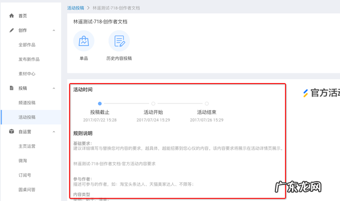Click the date 2017/07/24 15:29
The width and height of the screenshot is (340, 201).
point(153,120)
